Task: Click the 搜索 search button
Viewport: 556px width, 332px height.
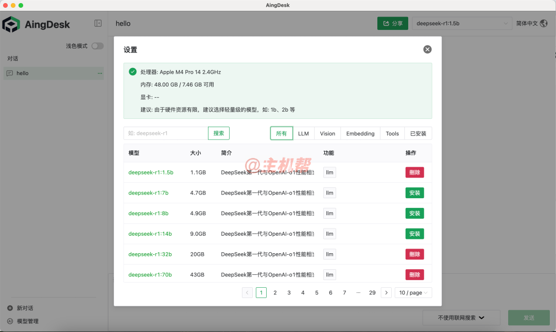Action: pyautogui.click(x=218, y=133)
